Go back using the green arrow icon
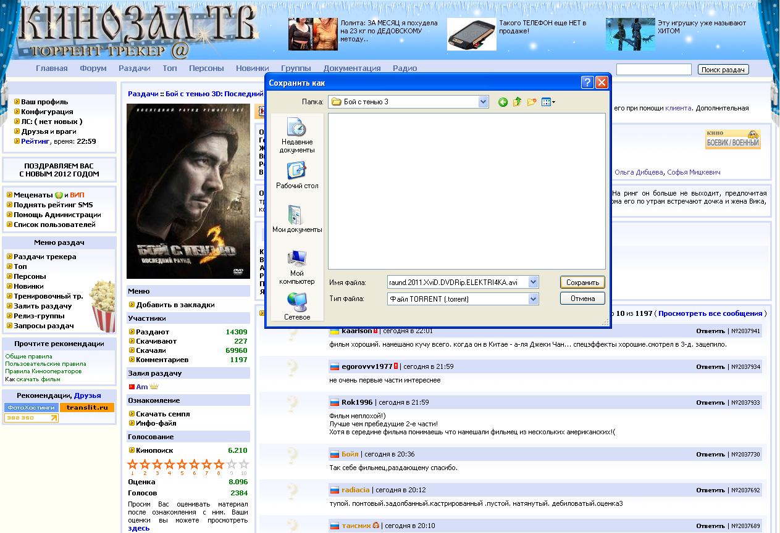This screenshot has height=533, width=780. pyautogui.click(x=503, y=102)
